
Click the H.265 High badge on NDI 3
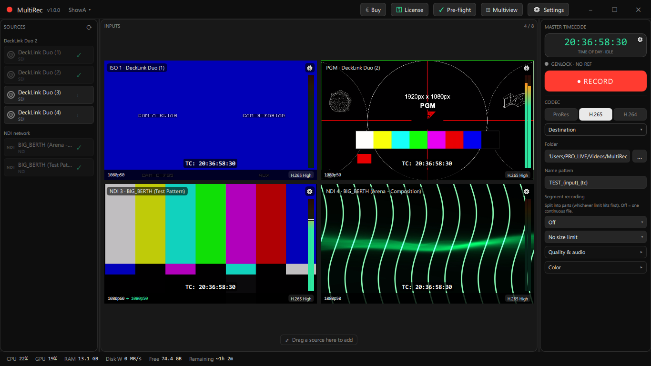point(301,299)
